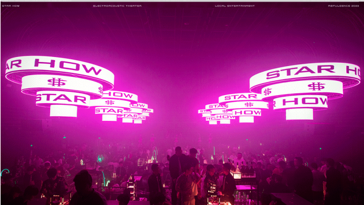Click the logo symbol on left second-tier ring
The width and height of the screenshot is (364, 205).
tap(57, 82)
